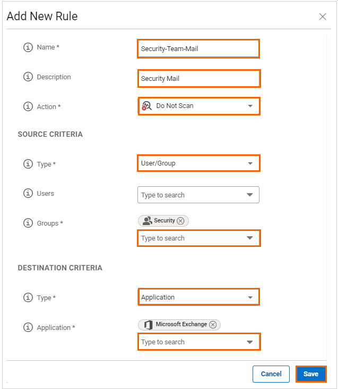Open the Groups search dropdown arrow
This screenshot has height=389, width=338.
(x=250, y=238)
